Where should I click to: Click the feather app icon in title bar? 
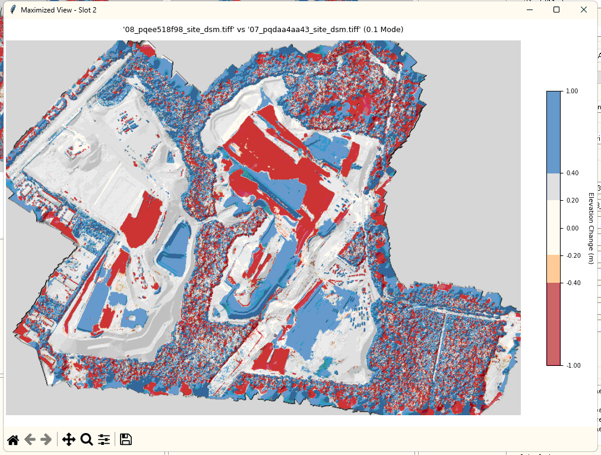point(12,10)
